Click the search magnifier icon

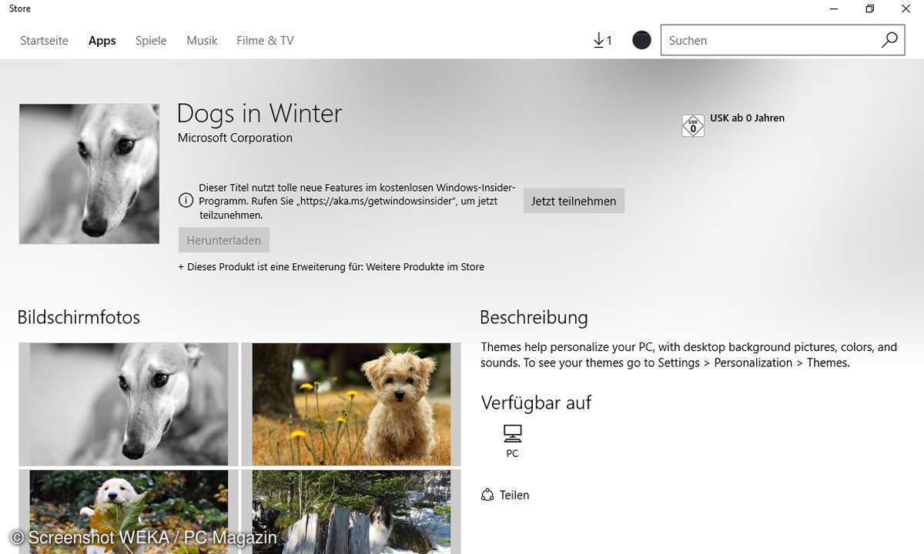[889, 40]
